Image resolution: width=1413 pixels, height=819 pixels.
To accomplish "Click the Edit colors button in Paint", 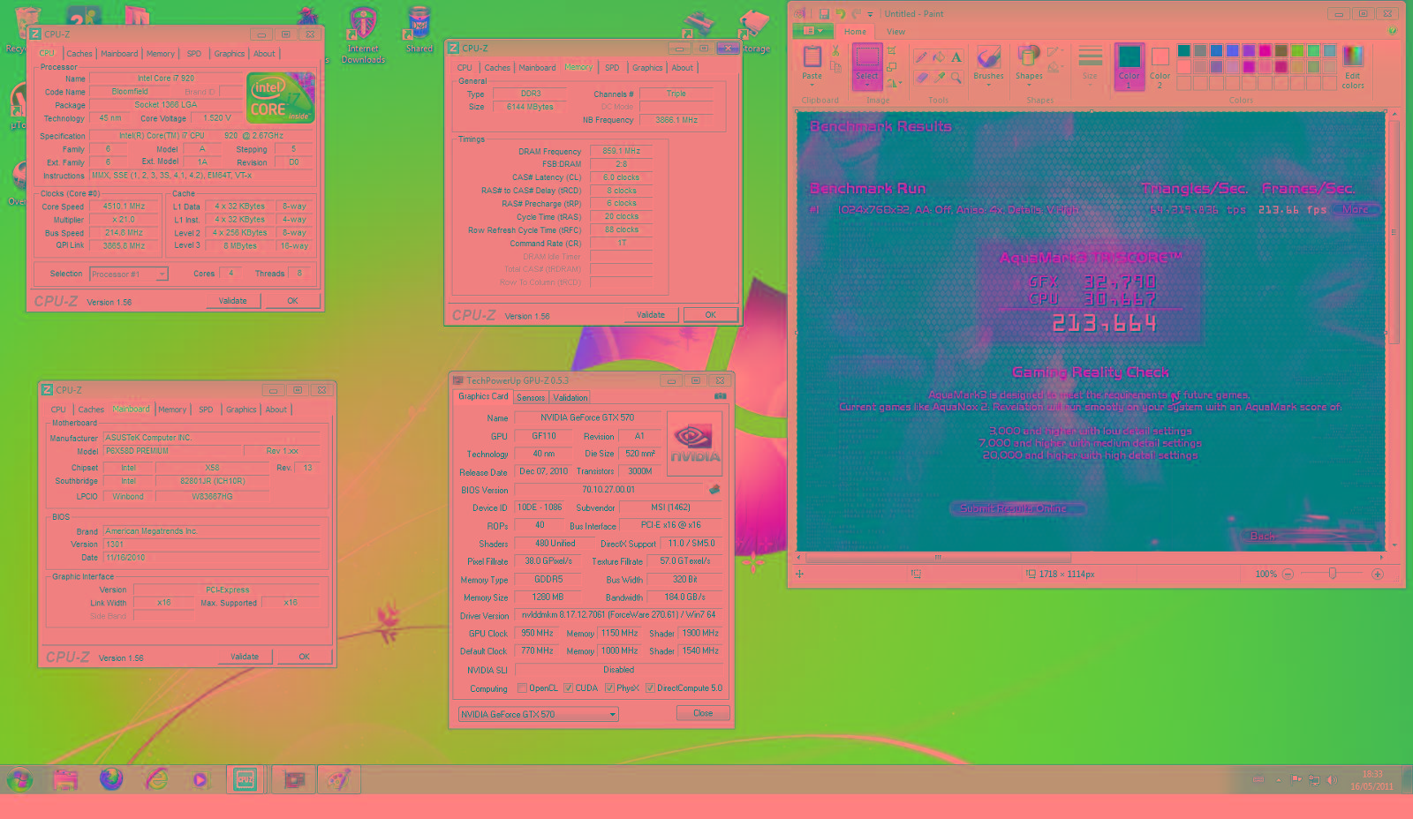I will coord(1353,67).
